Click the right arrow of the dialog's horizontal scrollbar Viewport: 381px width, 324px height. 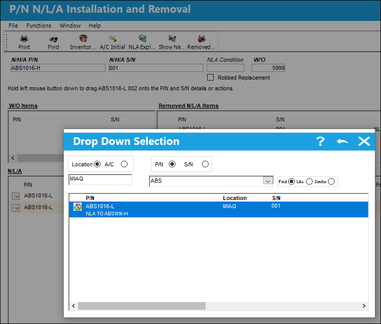coord(364,306)
